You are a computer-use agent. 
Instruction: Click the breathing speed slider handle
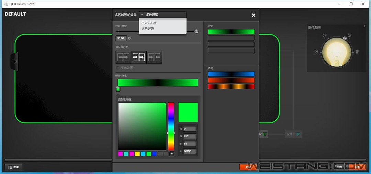(196, 31)
